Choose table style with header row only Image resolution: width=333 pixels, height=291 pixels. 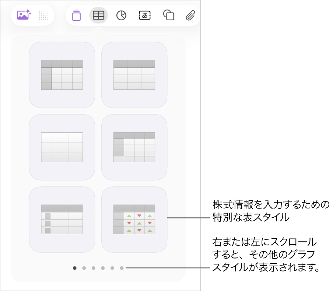(x=134, y=75)
